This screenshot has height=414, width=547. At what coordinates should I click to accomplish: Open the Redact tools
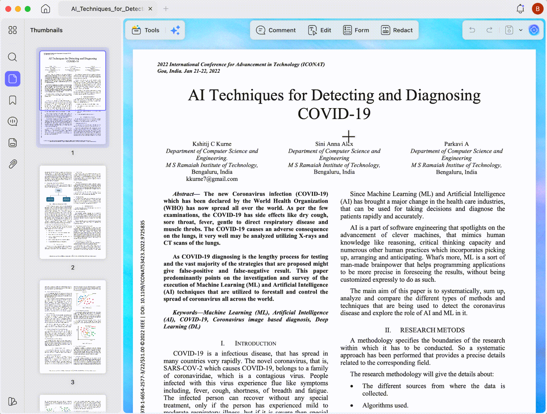click(x=397, y=30)
